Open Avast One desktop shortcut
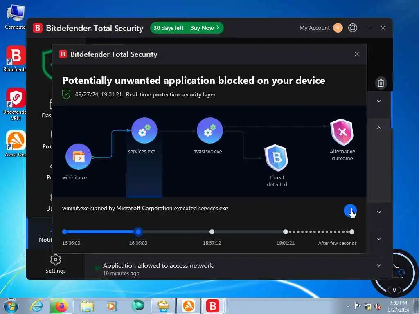The width and height of the screenshot is (419, 314). 16,144
